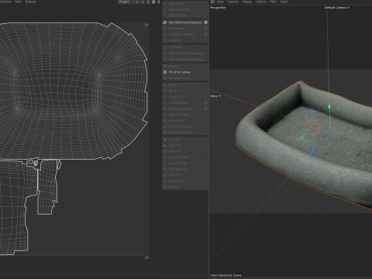The height and width of the screenshot is (279, 372).
Task: Open UV Straighten options icon
Action: tap(206, 103)
